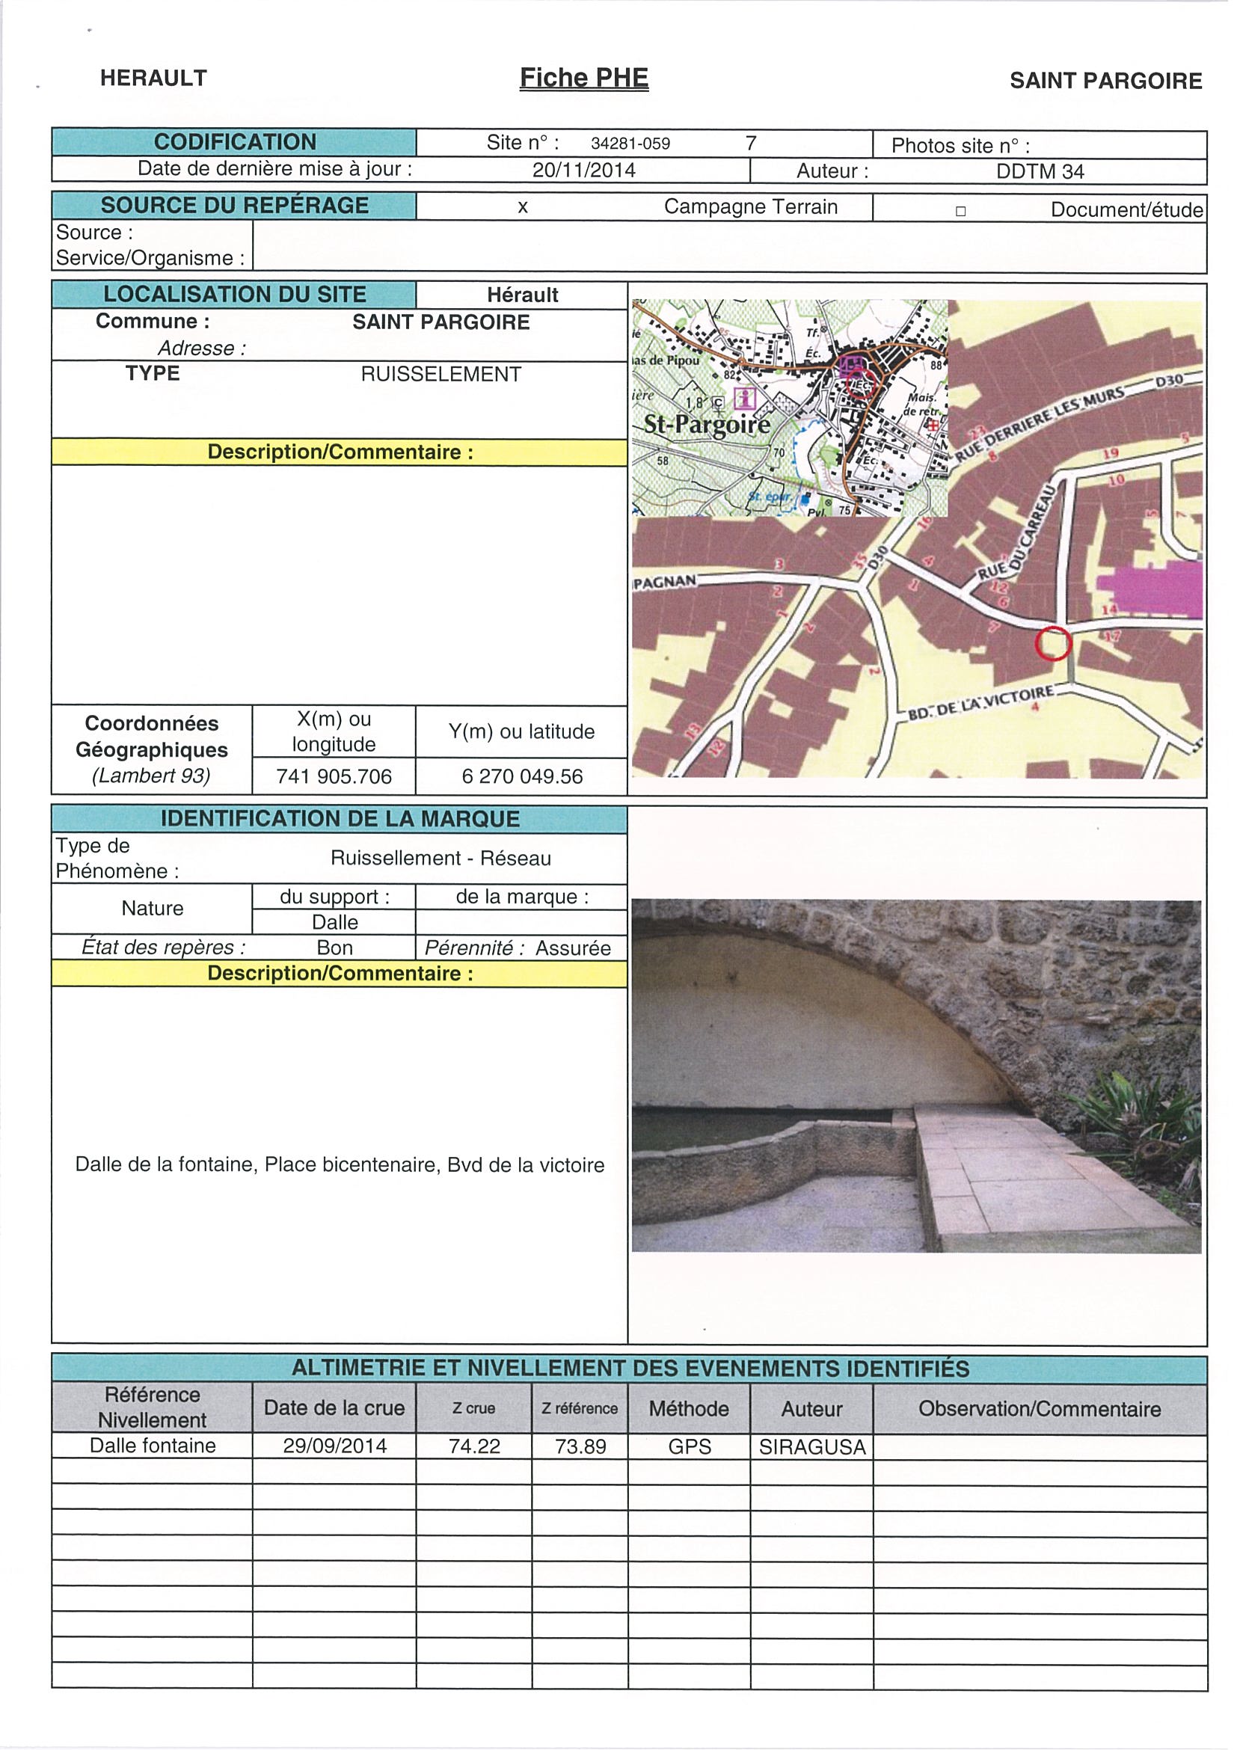Click site number '34281-059'
Viewport: 1237px width, 1750px height.
(x=630, y=144)
